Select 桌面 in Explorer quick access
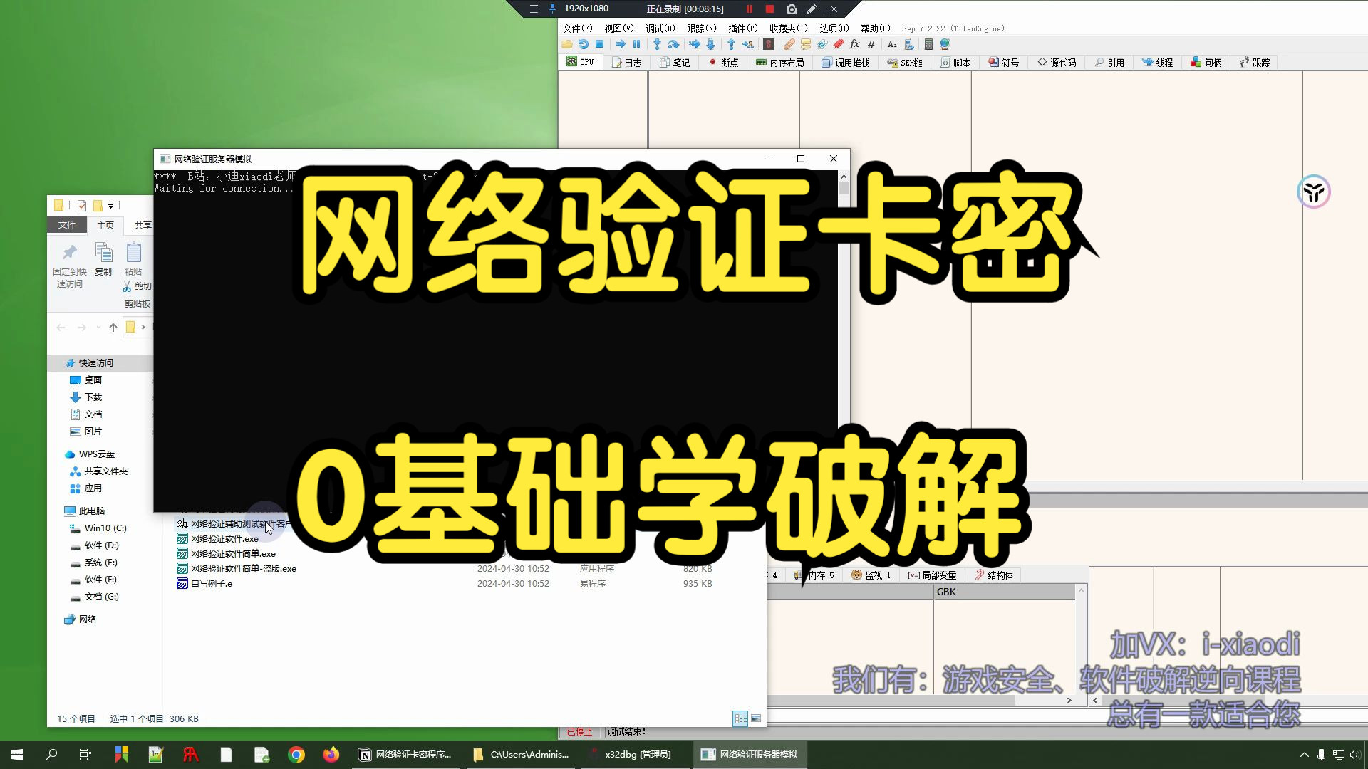This screenshot has height=769, width=1368. [93, 380]
